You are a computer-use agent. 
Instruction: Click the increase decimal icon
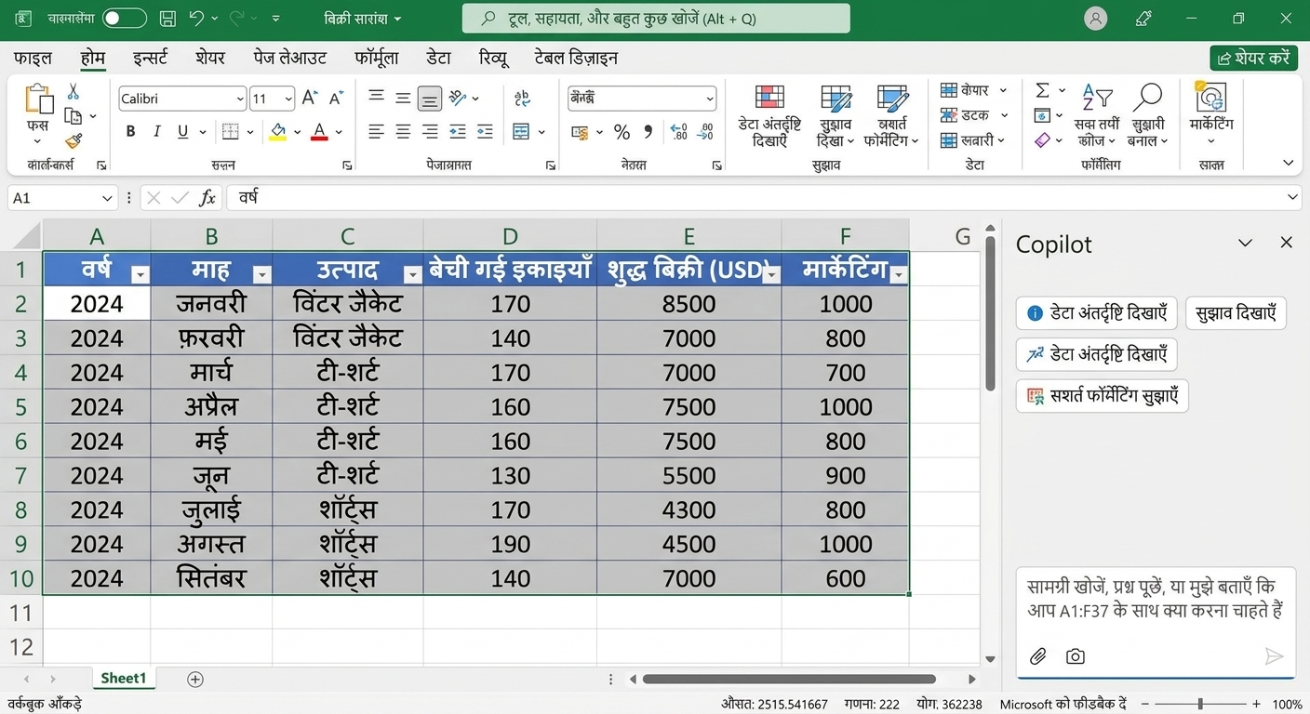(678, 132)
